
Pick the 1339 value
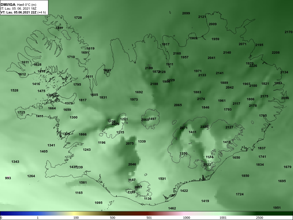tap(142, 141)
